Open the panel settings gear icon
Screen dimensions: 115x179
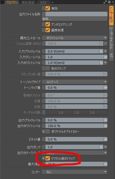[x=109, y=2]
